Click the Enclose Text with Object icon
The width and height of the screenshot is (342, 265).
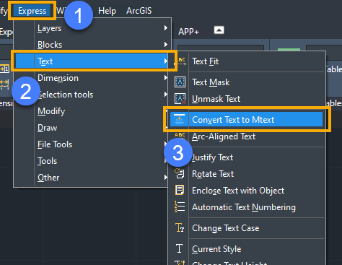click(180, 190)
